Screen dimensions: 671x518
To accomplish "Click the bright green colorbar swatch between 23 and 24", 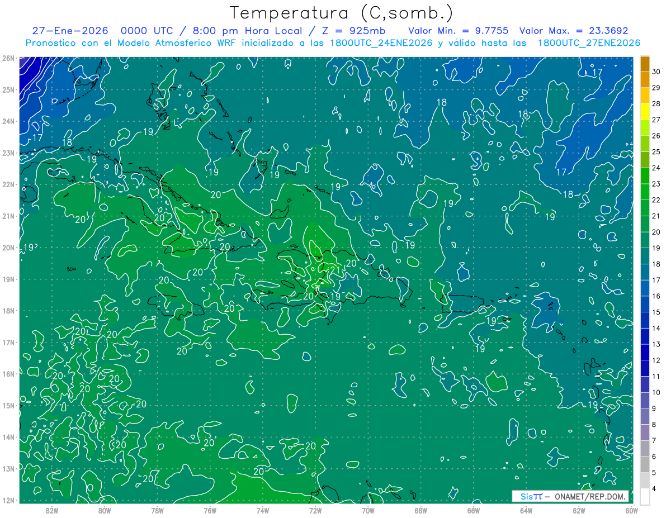I will click(x=645, y=176).
